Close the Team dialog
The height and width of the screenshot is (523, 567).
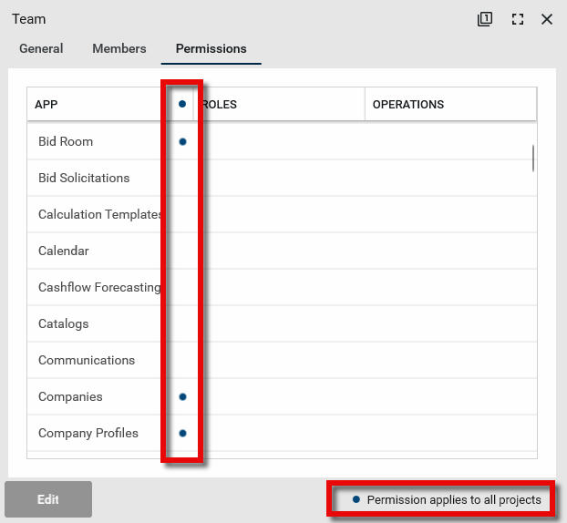[547, 19]
